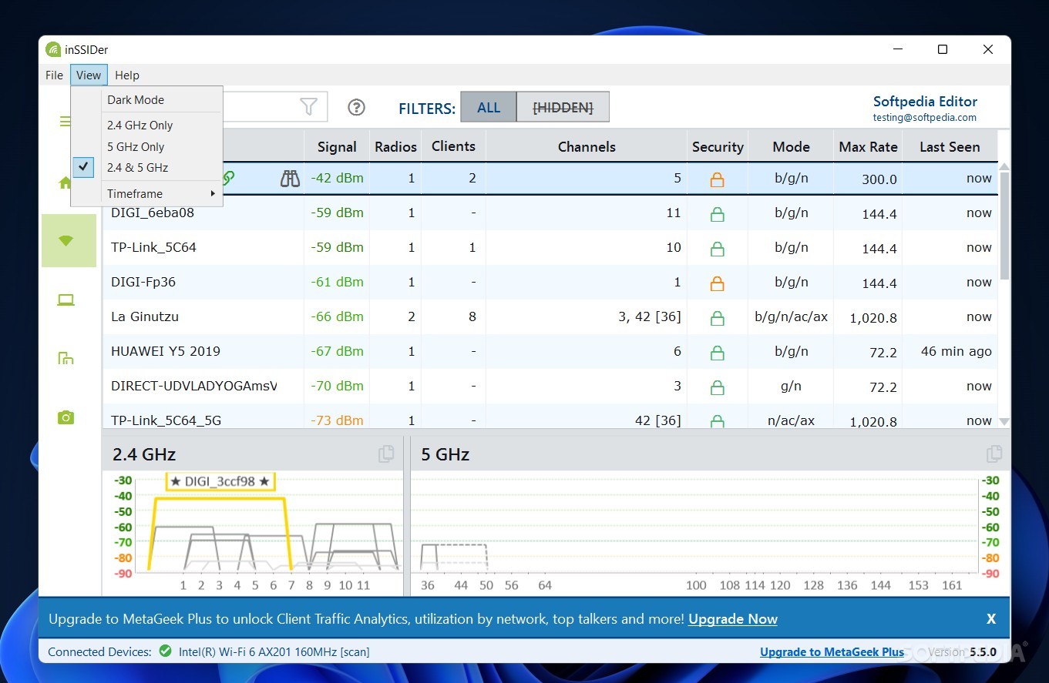Click green lock icon for HUAWEI Y5 2019
Screen dimensions: 1049x683
[717, 352]
